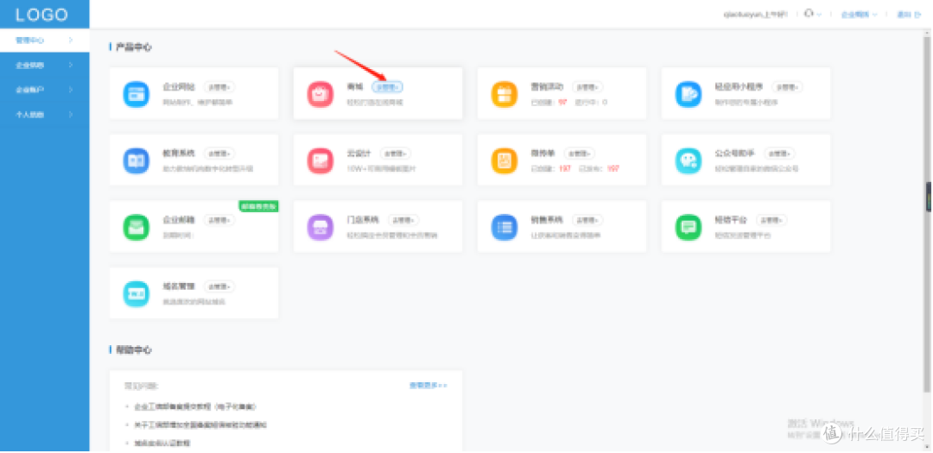Click the LOGO in the top-left corner
933x453 pixels.
41,15
